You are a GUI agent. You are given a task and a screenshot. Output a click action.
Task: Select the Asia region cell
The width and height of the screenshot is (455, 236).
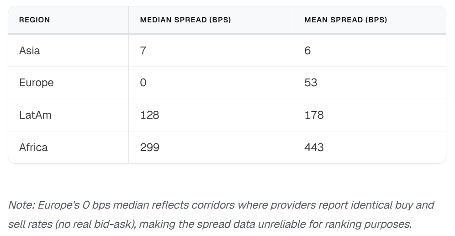(x=30, y=51)
